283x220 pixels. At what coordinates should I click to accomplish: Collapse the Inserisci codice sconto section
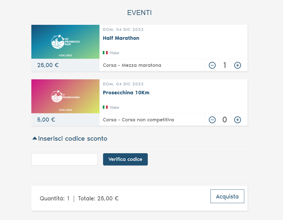(73, 138)
